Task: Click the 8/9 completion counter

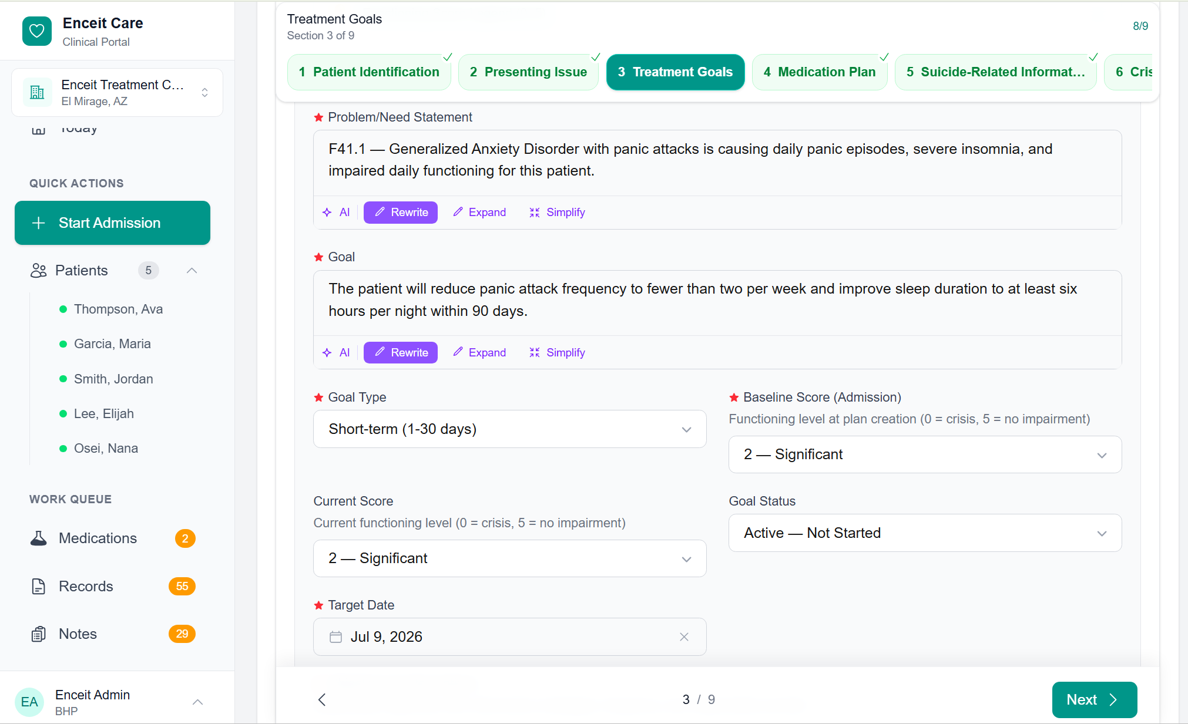Action: [x=1140, y=26]
